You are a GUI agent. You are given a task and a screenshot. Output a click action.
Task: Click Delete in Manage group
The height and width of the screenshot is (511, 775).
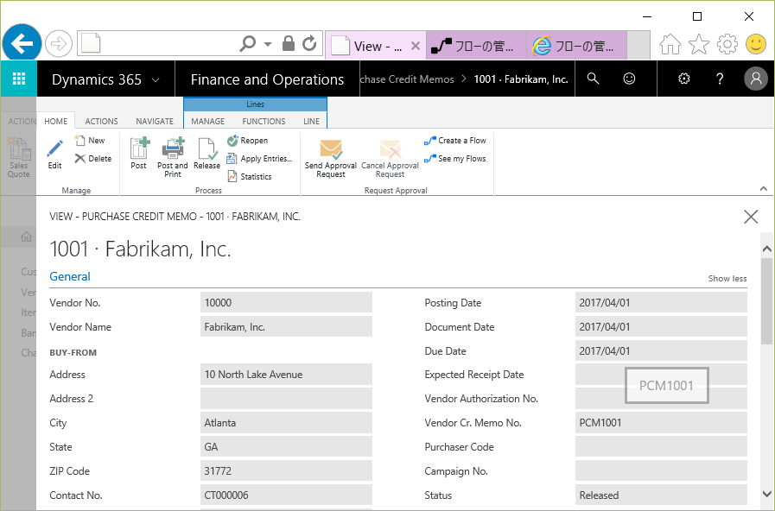(x=93, y=159)
